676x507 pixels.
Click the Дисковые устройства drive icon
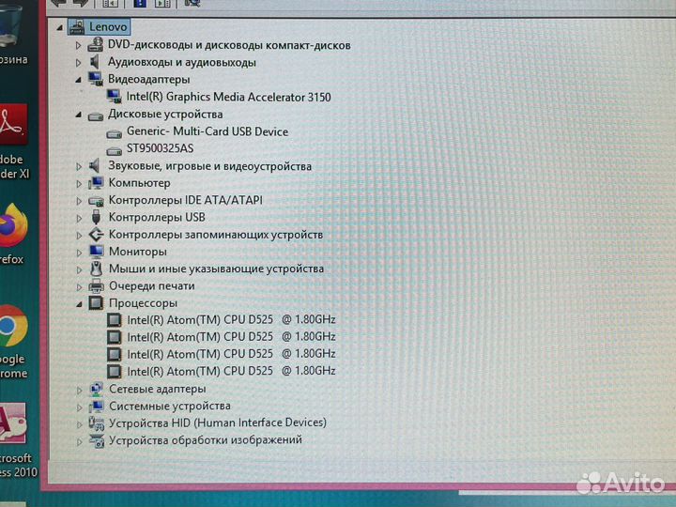(x=96, y=116)
